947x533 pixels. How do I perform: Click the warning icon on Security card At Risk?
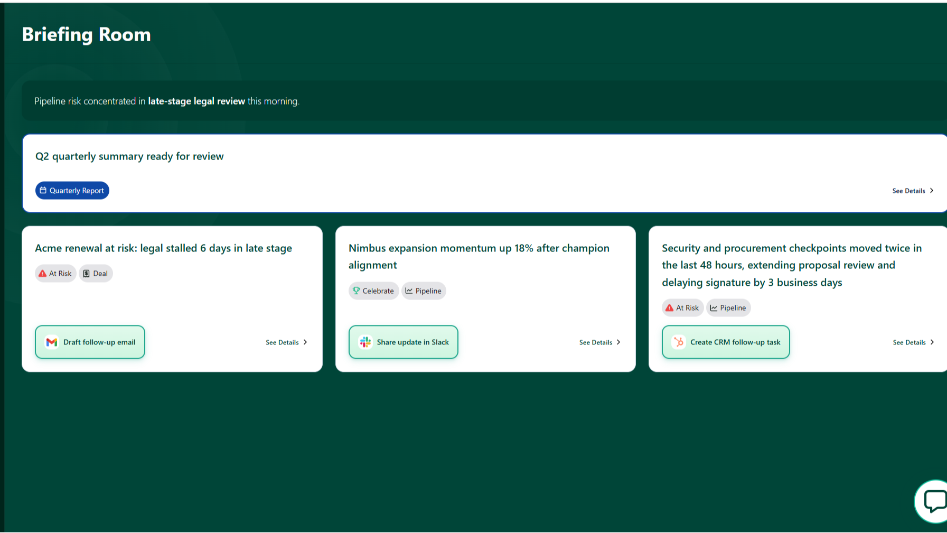click(x=670, y=307)
